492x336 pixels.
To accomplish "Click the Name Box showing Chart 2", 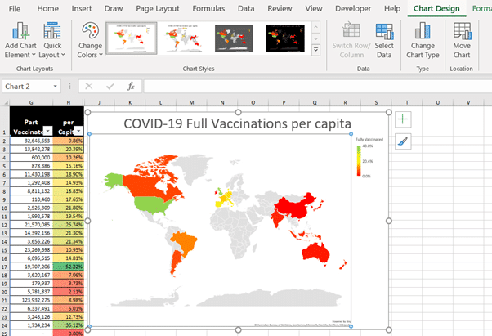I will pos(27,87).
